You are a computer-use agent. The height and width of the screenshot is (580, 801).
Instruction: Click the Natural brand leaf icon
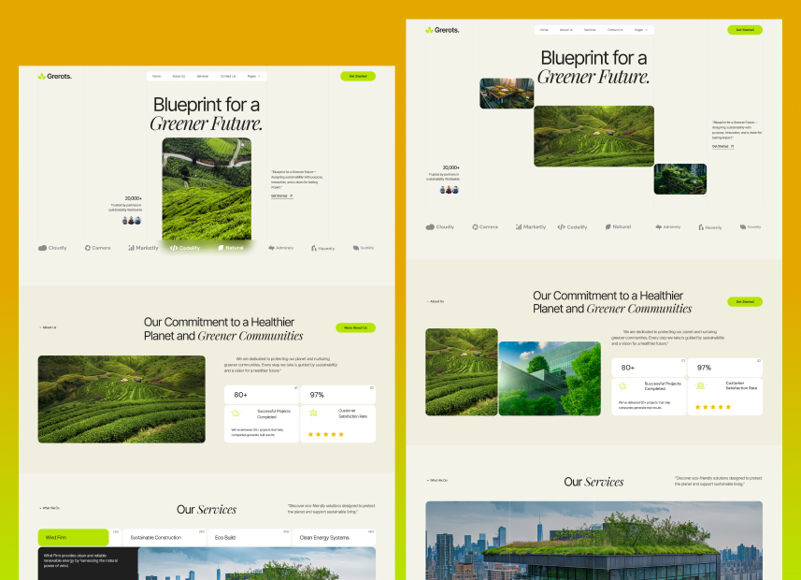[x=220, y=247]
